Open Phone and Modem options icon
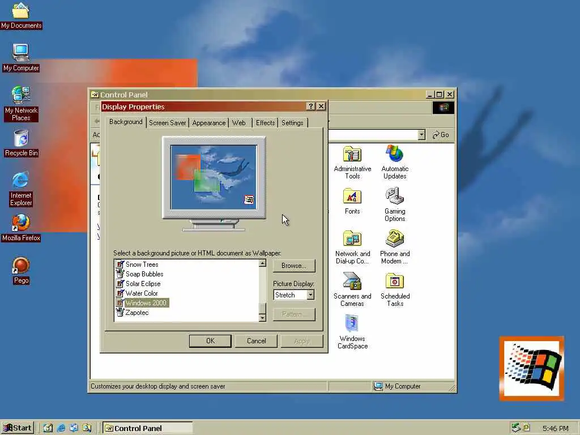Screen dimensions: 580x435 [x=395, y=247]
